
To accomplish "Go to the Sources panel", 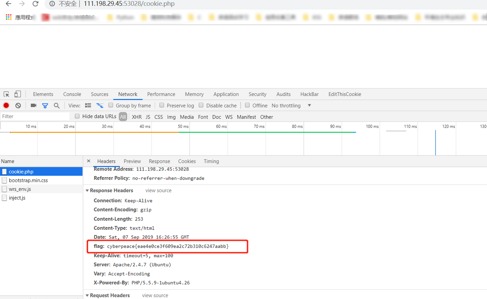I will pos(100,94).
